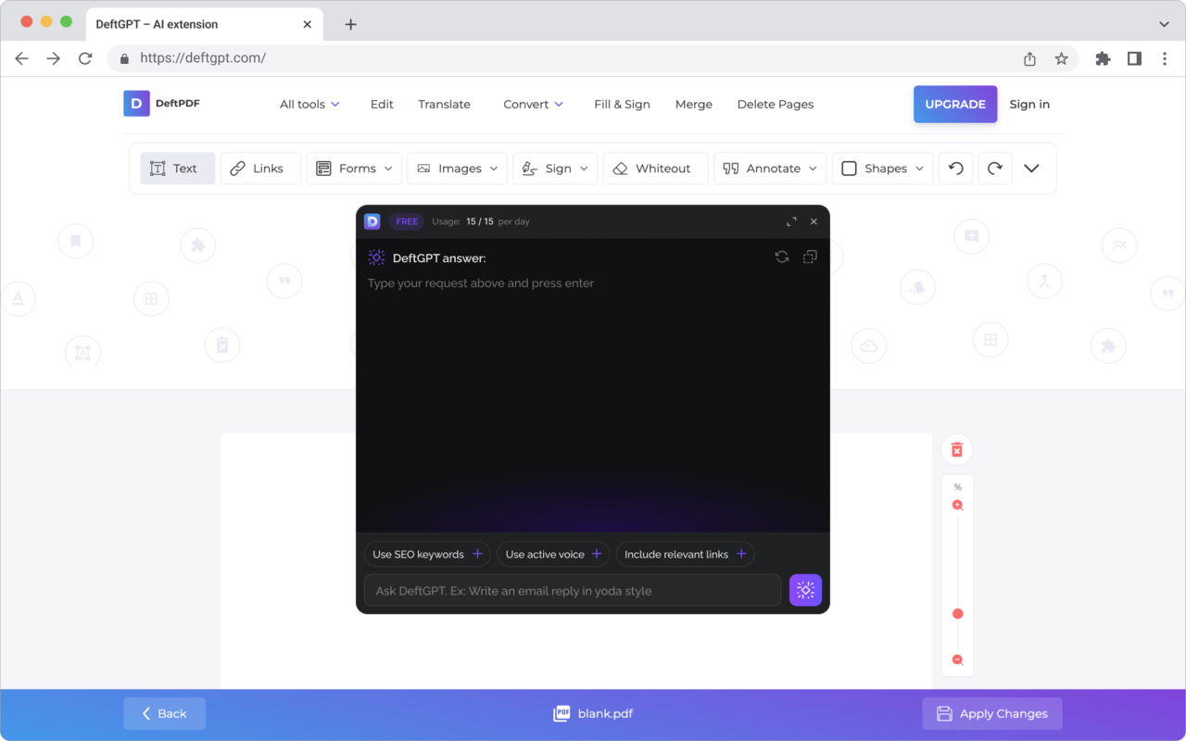1186x741 pixels.
Task: Click the Back button
Action: [164, 713]
